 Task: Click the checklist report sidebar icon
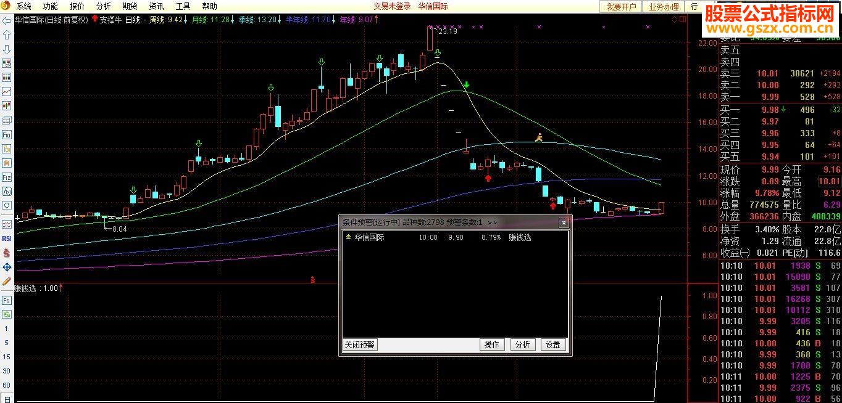tap(7, 63)
